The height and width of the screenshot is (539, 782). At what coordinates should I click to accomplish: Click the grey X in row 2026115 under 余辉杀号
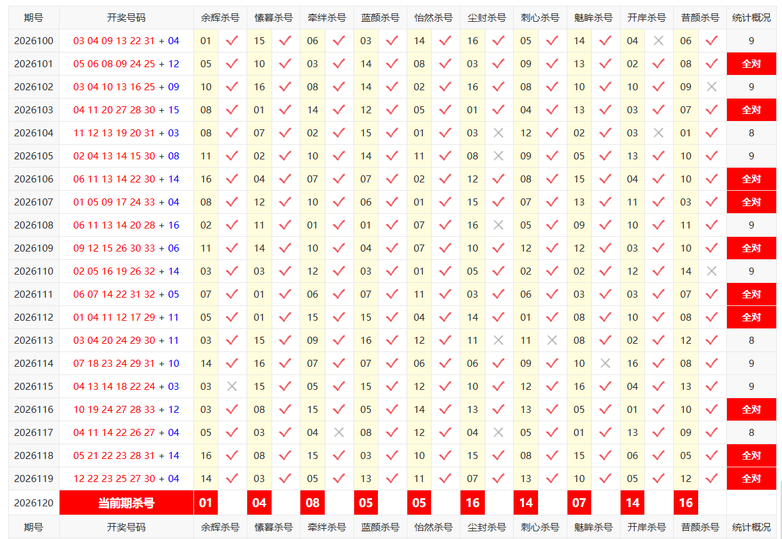[232, 387]
